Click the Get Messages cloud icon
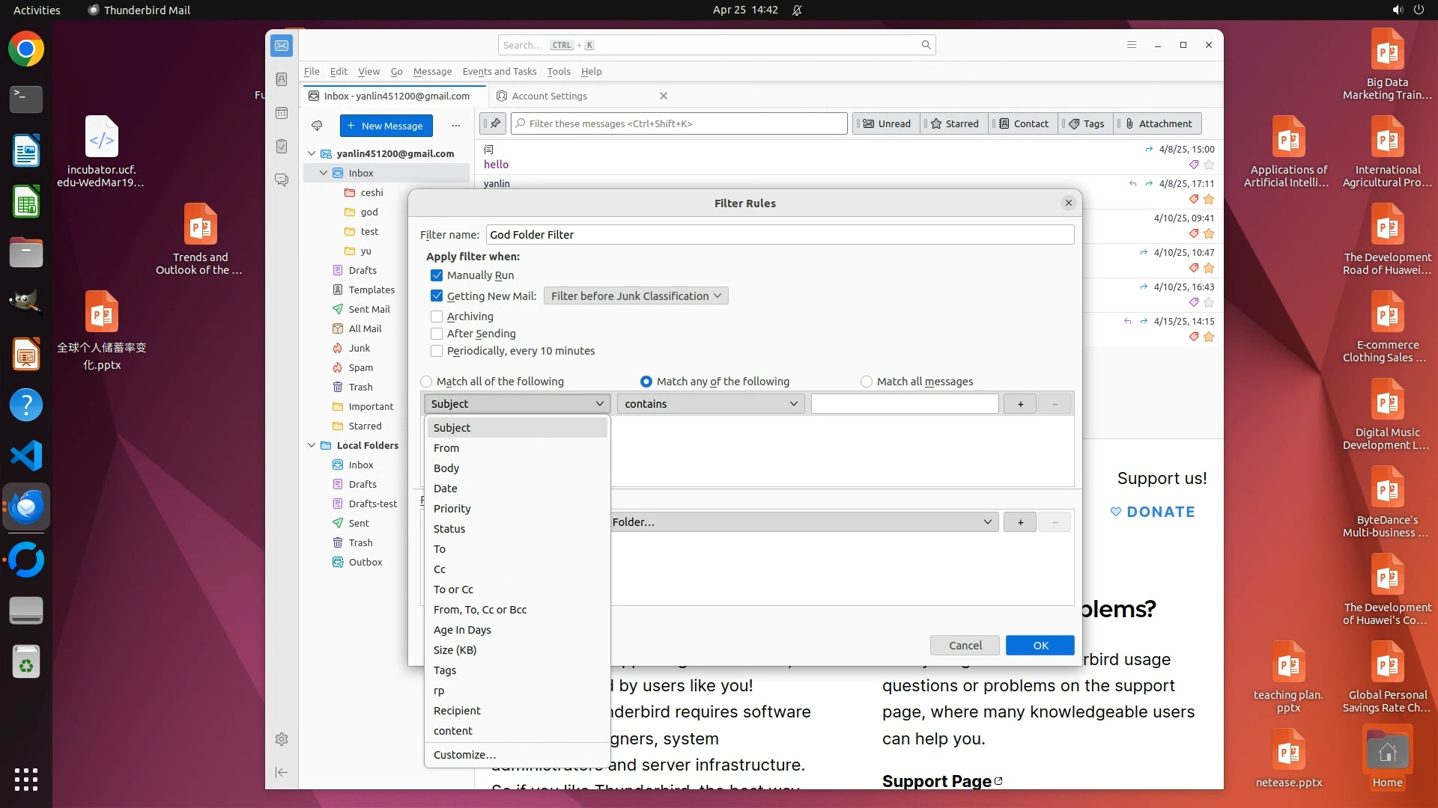Screen dimensions: 1438x808 tap(317, 126)
